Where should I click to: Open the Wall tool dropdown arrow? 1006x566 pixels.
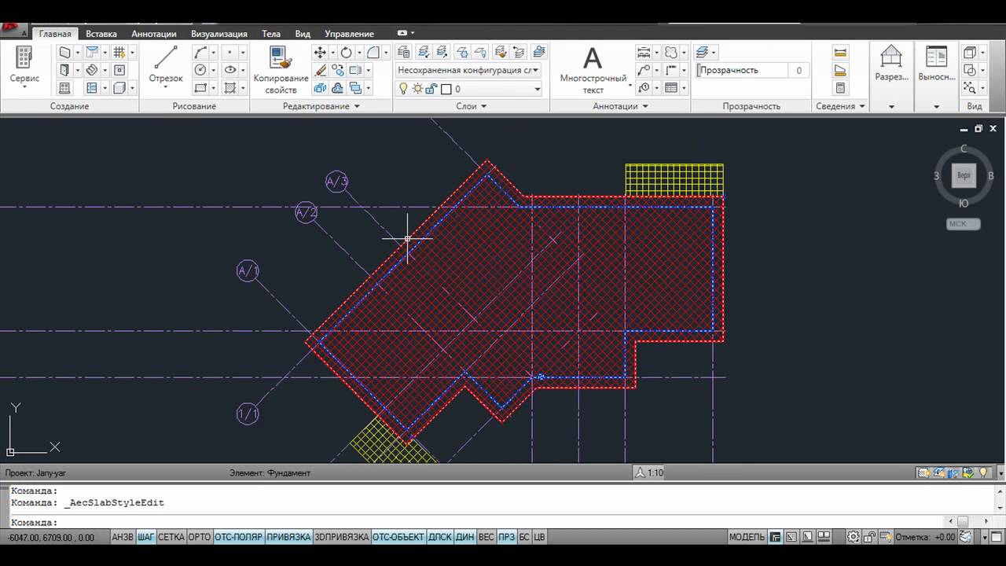tap(77, 53)
